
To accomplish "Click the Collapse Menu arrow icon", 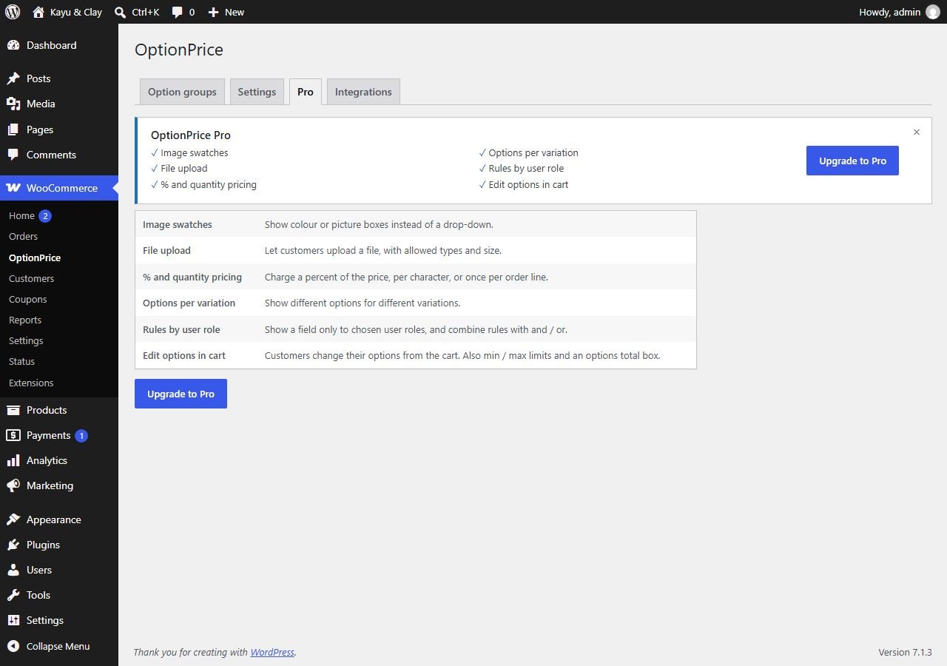I will 13,646.
